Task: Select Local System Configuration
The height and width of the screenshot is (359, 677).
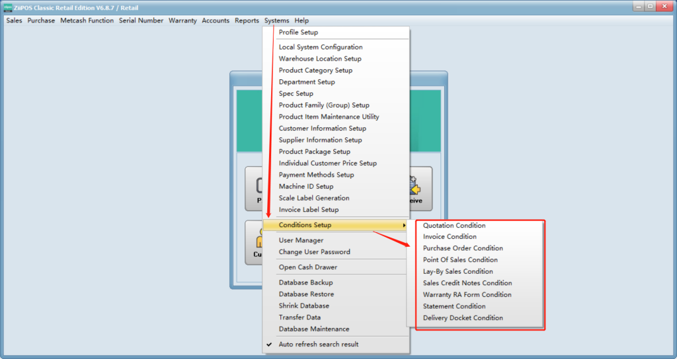Action: tap(321, 48)
